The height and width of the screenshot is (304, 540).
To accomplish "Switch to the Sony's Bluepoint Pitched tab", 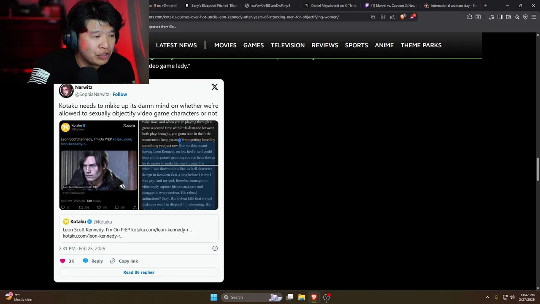I will click(211, 5).
